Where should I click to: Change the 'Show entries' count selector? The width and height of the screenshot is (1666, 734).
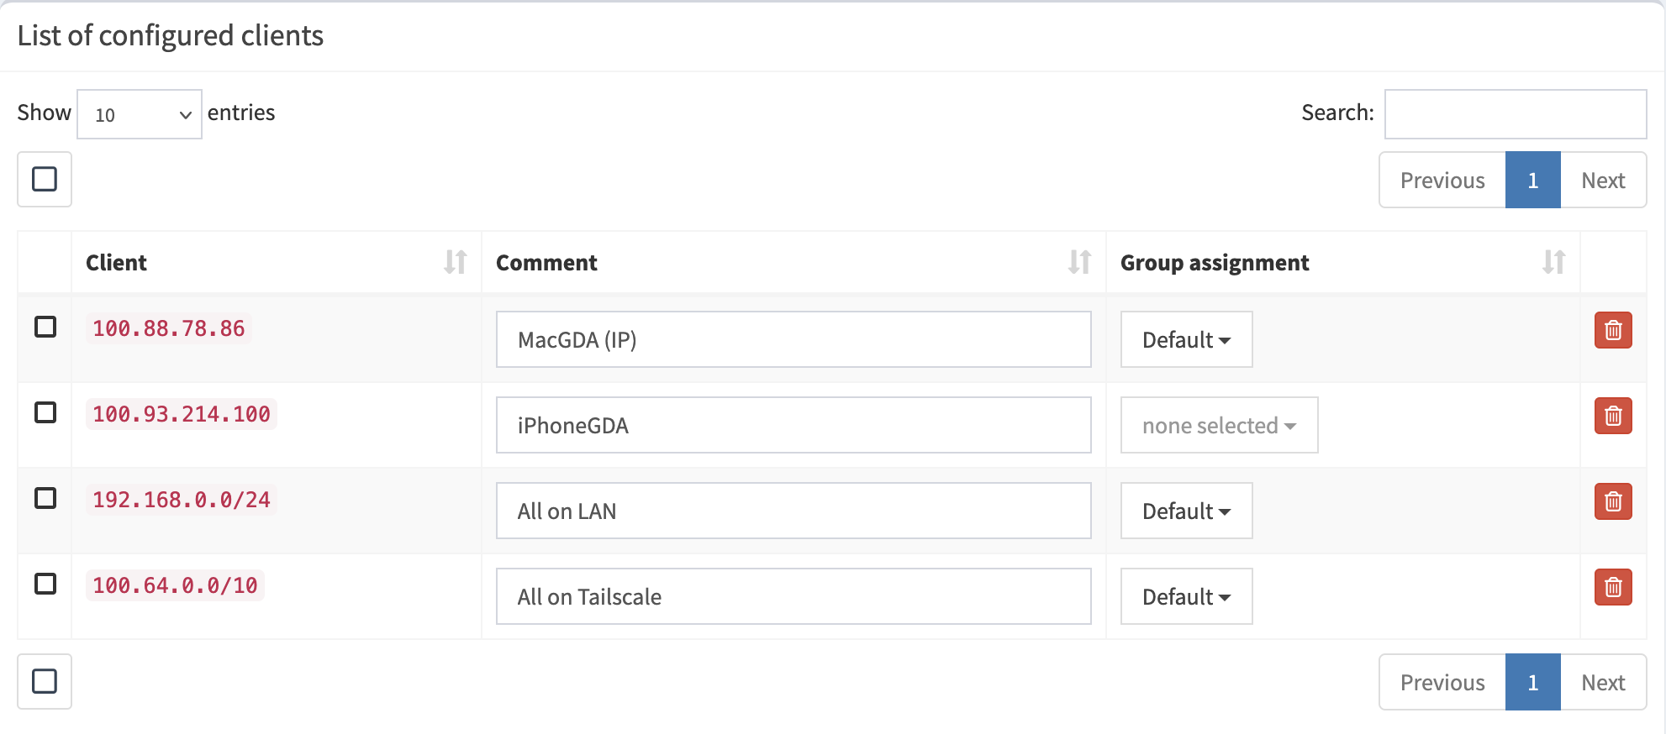click(x=139, y=113)
